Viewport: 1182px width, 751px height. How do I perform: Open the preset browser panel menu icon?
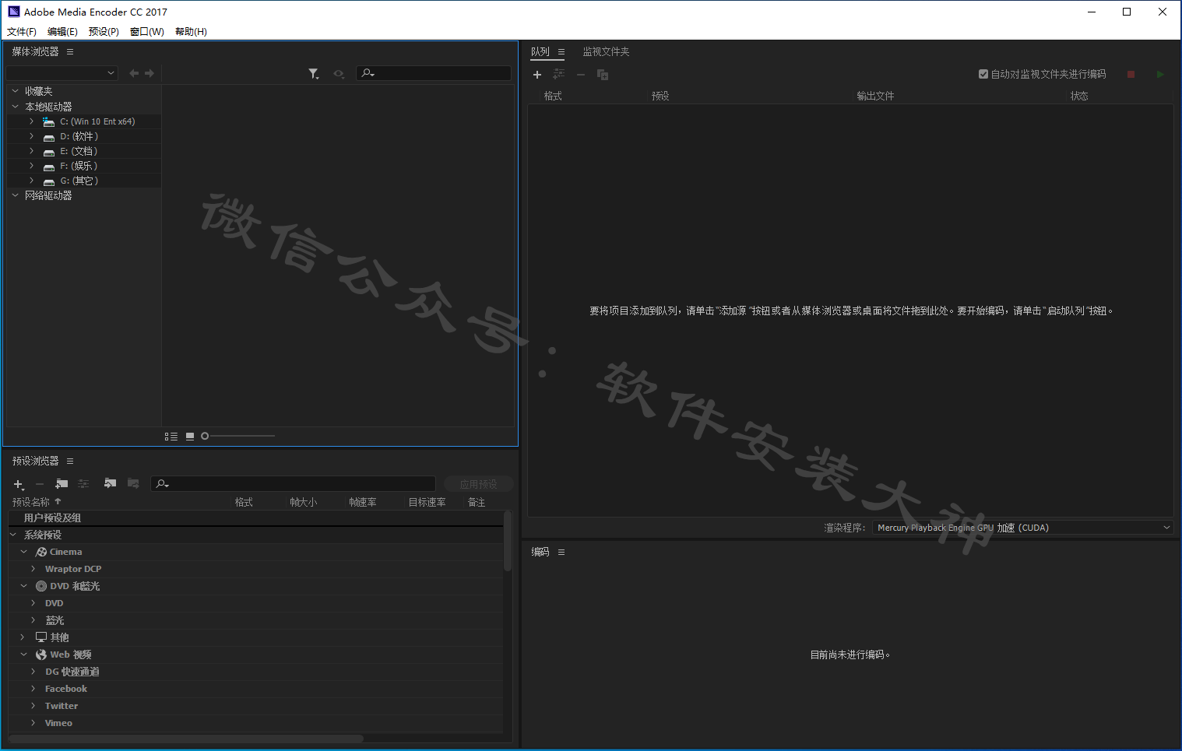pyautogui.click(x=70, y=461)
